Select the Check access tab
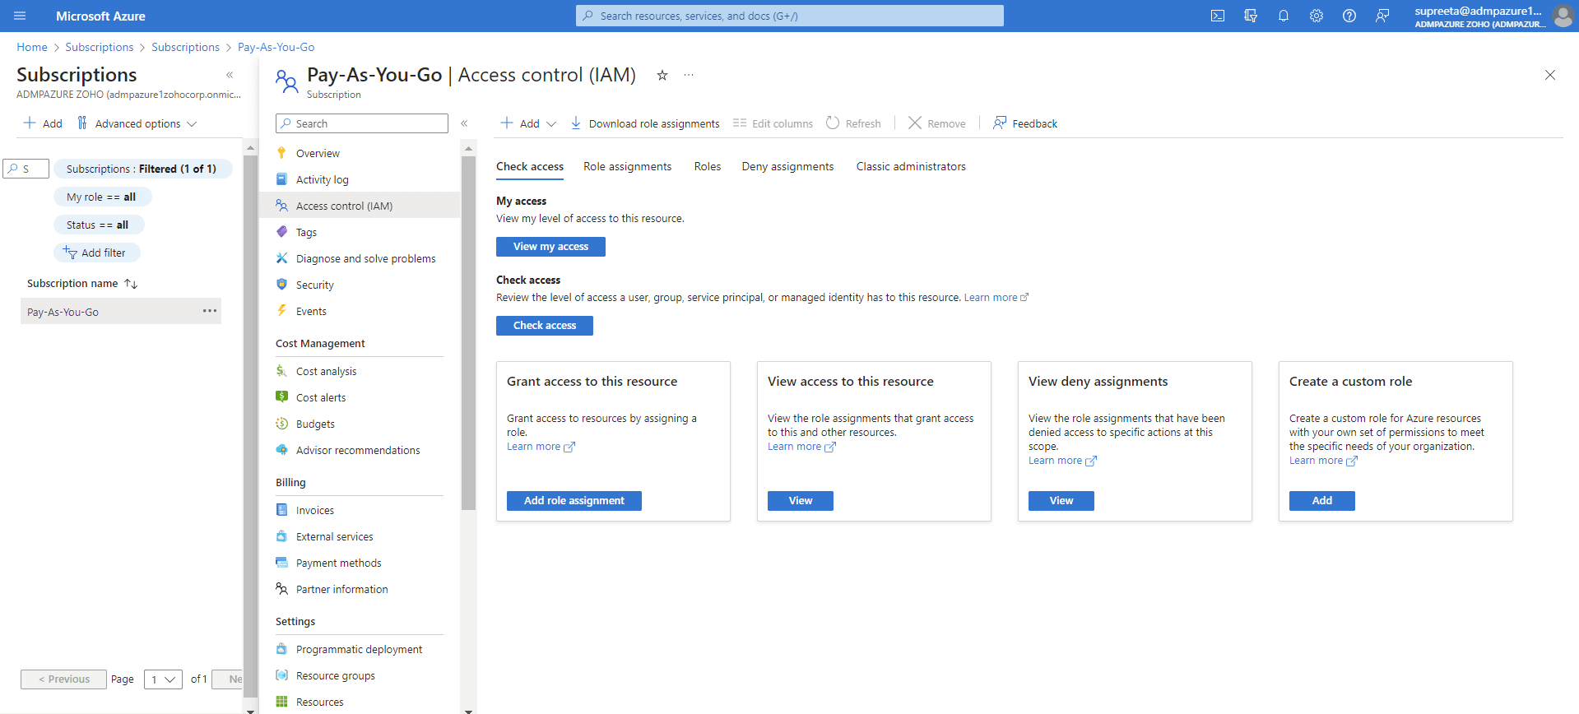 [530, 166]
